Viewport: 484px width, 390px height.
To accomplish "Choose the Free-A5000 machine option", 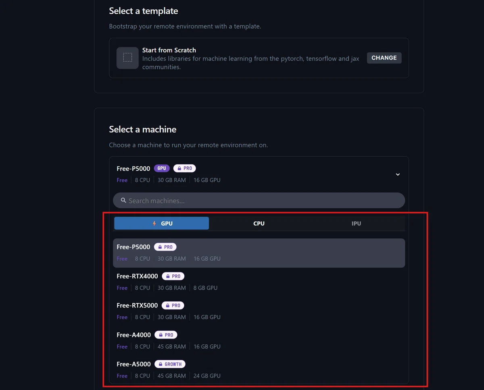I will point(259,370).
